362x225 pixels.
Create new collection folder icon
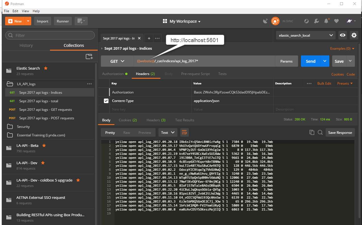pyautogui.click(x=89, y=57)
